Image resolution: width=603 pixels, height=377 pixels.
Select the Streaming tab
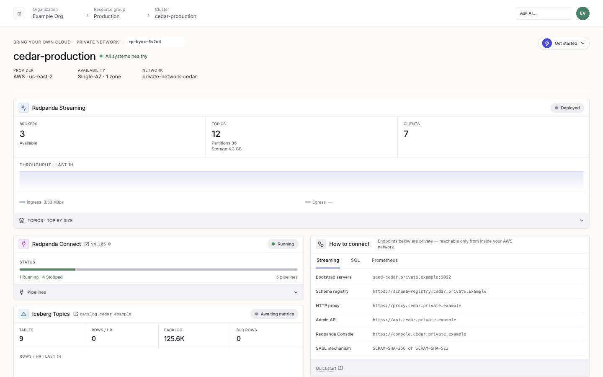click(328, 260)
